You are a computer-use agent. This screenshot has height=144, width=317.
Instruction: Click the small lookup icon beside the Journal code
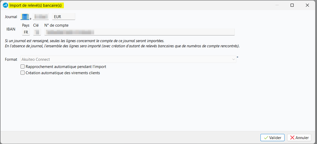31,19
